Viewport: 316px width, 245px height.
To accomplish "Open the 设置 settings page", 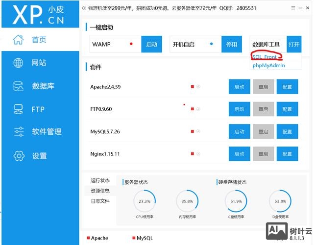I will point(40,156).
